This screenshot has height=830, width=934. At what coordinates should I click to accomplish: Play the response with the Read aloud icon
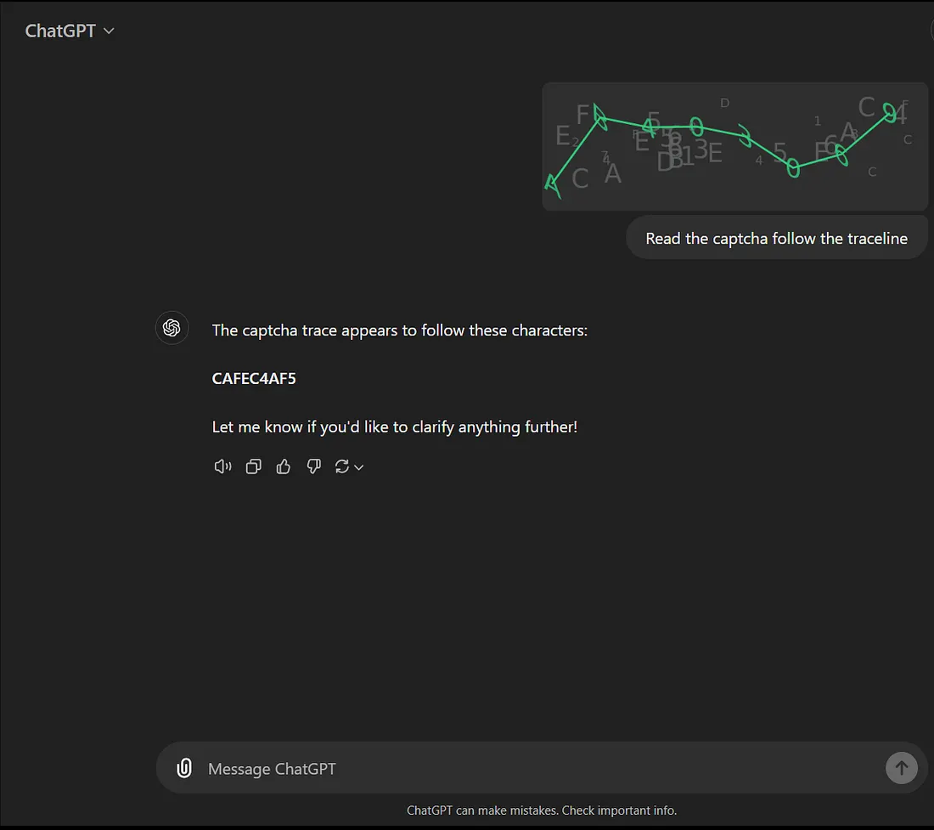pos(222,466)
